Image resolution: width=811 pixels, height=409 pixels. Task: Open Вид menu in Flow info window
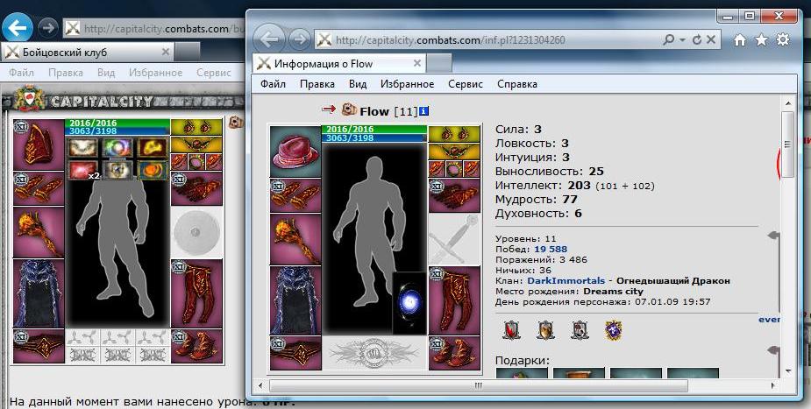coord(358,84)
